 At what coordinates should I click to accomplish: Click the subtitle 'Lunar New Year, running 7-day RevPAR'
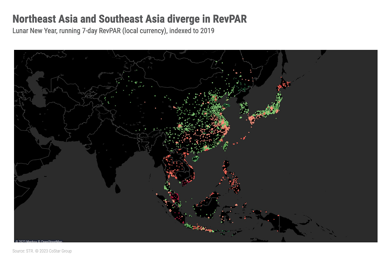(113, 31)
